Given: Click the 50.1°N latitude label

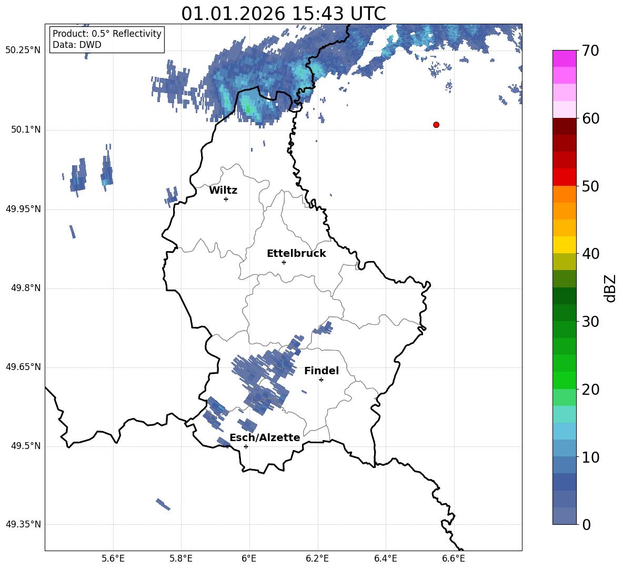Looking at the screenshot, I should coord(26,129).
